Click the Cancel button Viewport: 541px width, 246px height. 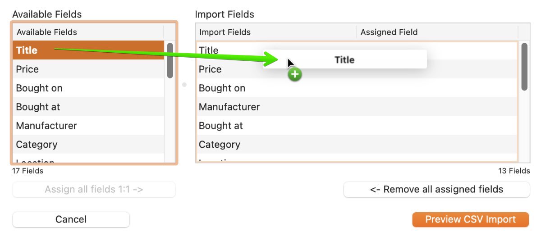pos(71,219)
